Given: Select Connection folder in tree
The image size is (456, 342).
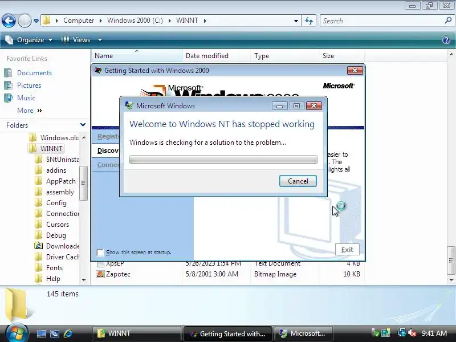Looking at the screenshot, I should [57, 214].
